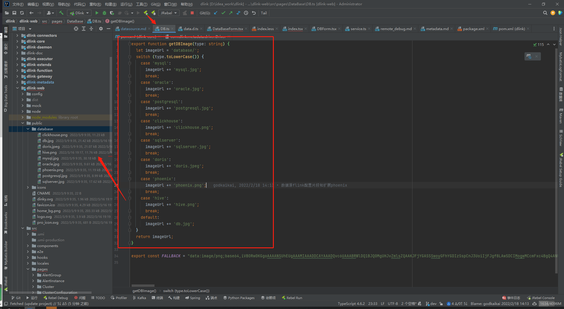This screenshot has height=309, width=564.
Task: Open project panel settings gear
Action: (x=101, y=29)
